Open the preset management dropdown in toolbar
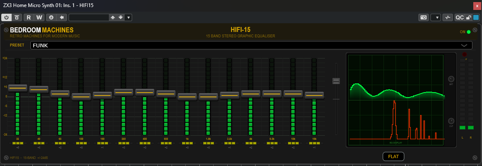The height and width of the screenshot is (166, 482). click(x=128, y=17)
